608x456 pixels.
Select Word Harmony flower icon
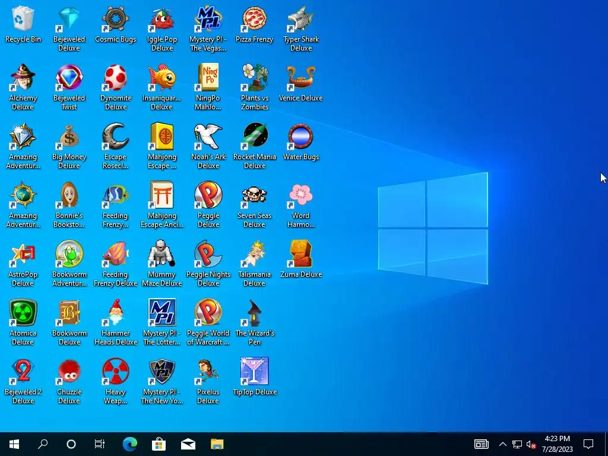pos(301,195)
